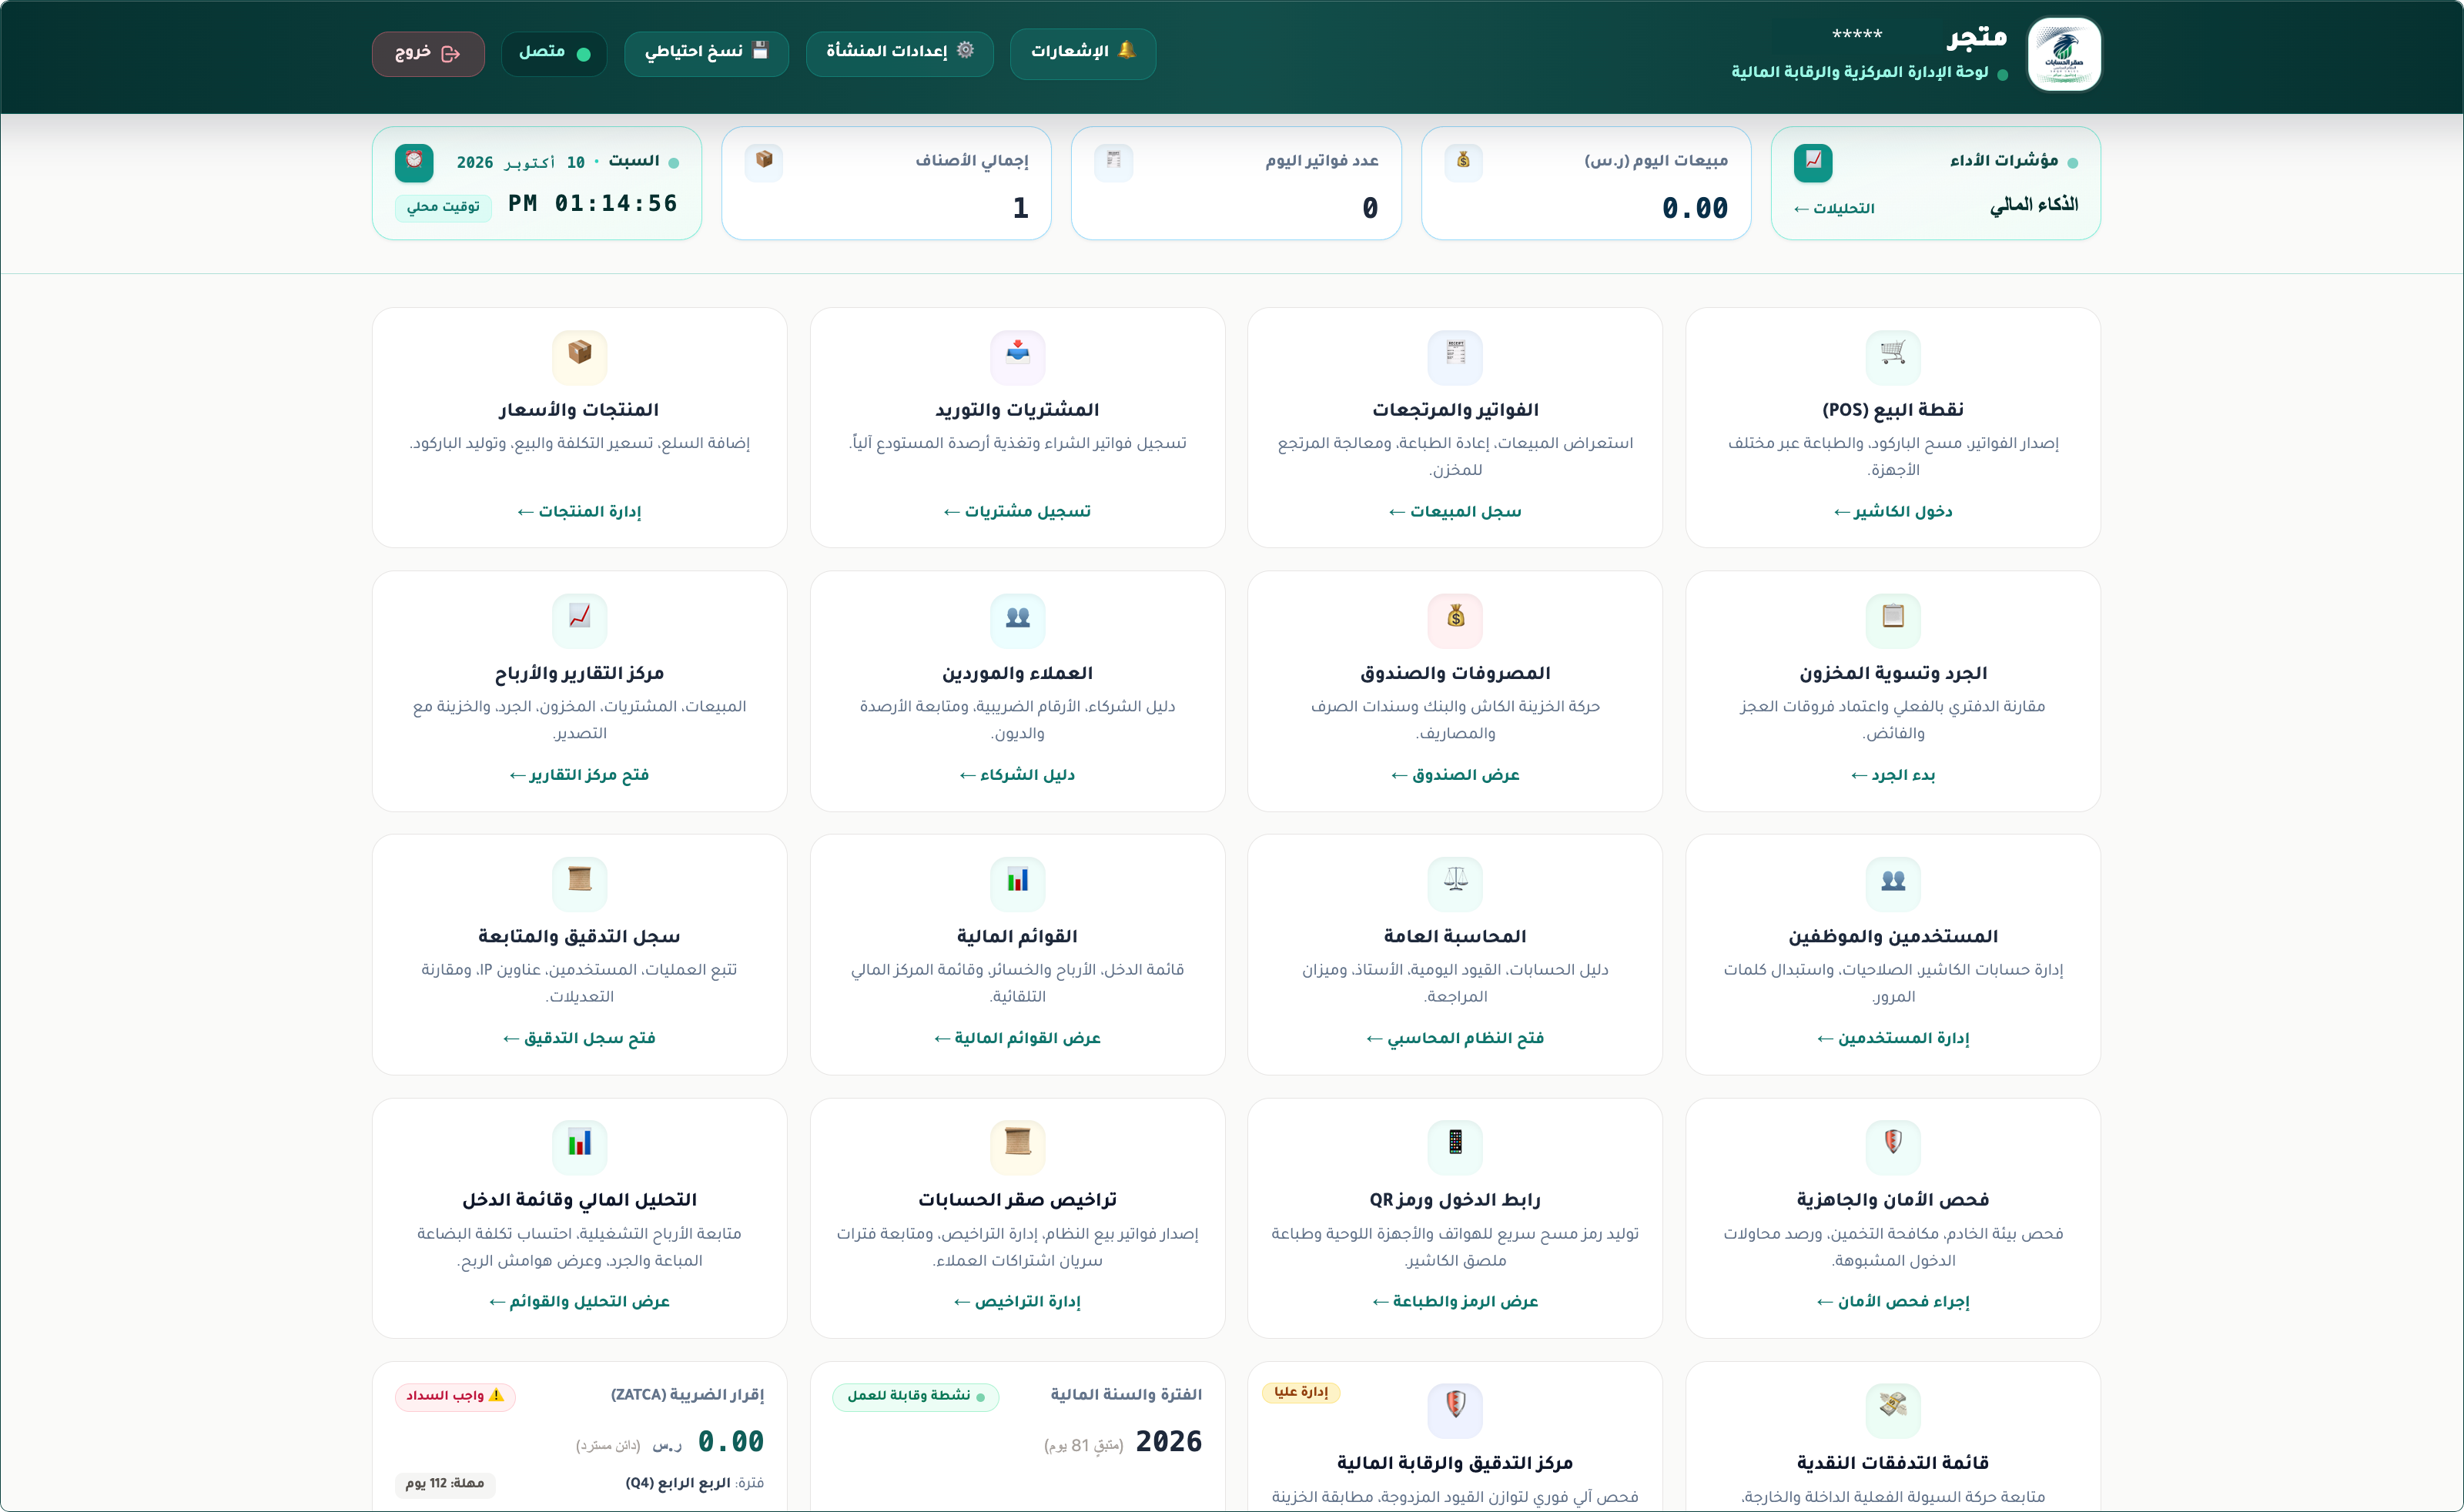
Task: Open إدارة التراخيص link
Action: coord(1018,1301)
